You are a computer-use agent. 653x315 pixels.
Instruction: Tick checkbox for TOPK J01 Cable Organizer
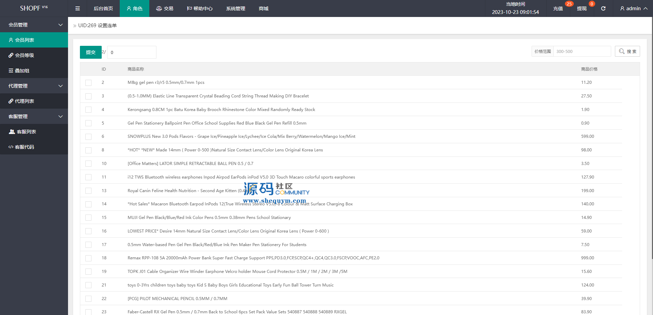(x=88, y=272)
